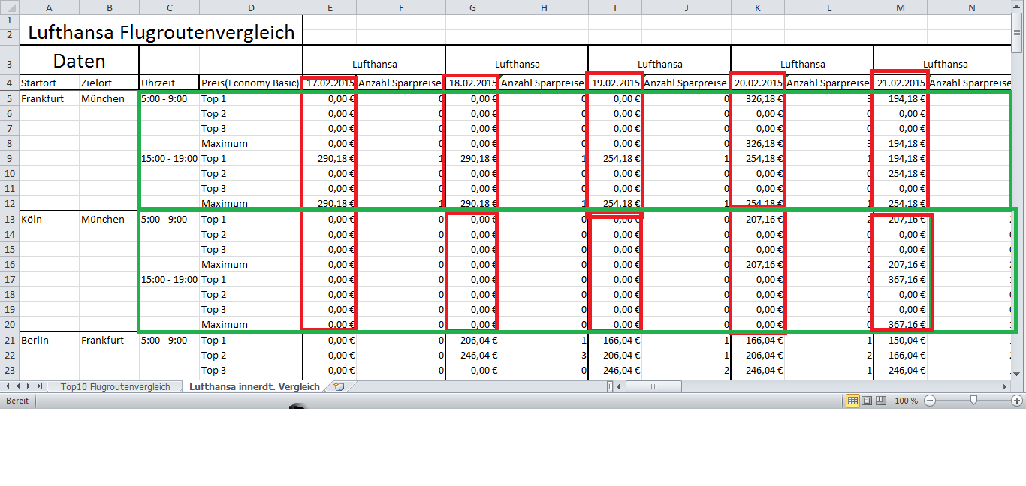The height and width of the screenshot is (486, 1026).
Task: Select the Zielort header cell
Action: (x=109, y=82)
